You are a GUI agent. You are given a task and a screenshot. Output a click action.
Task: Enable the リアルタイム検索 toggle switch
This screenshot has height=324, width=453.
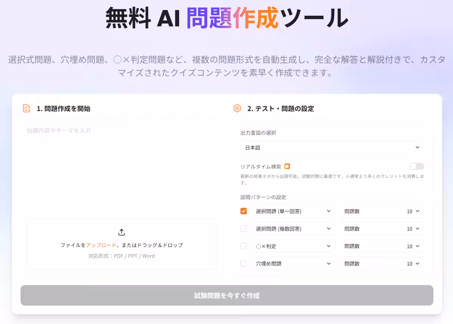[416, 166]
